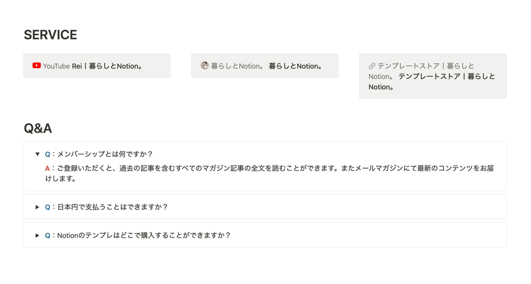The height and width of the screenshot is (284, 531).
Task: Click the gray テンプレートストア label text
Action: coord(422,71)
